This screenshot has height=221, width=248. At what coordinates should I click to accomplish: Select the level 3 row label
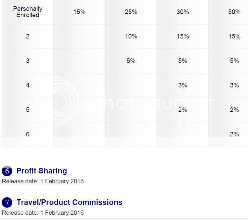tap(28, 61)
